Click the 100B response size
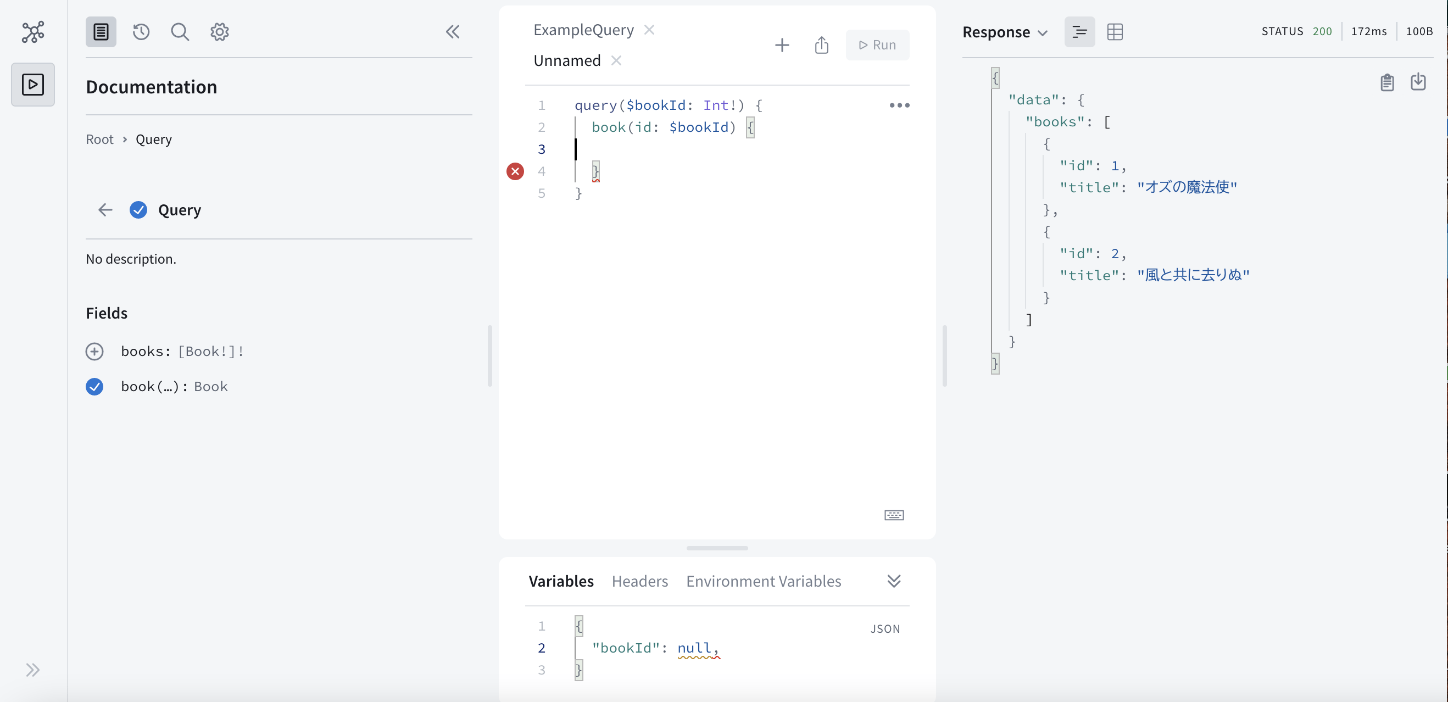The width and height of the screenshot is (1448, 702). 1419,31
